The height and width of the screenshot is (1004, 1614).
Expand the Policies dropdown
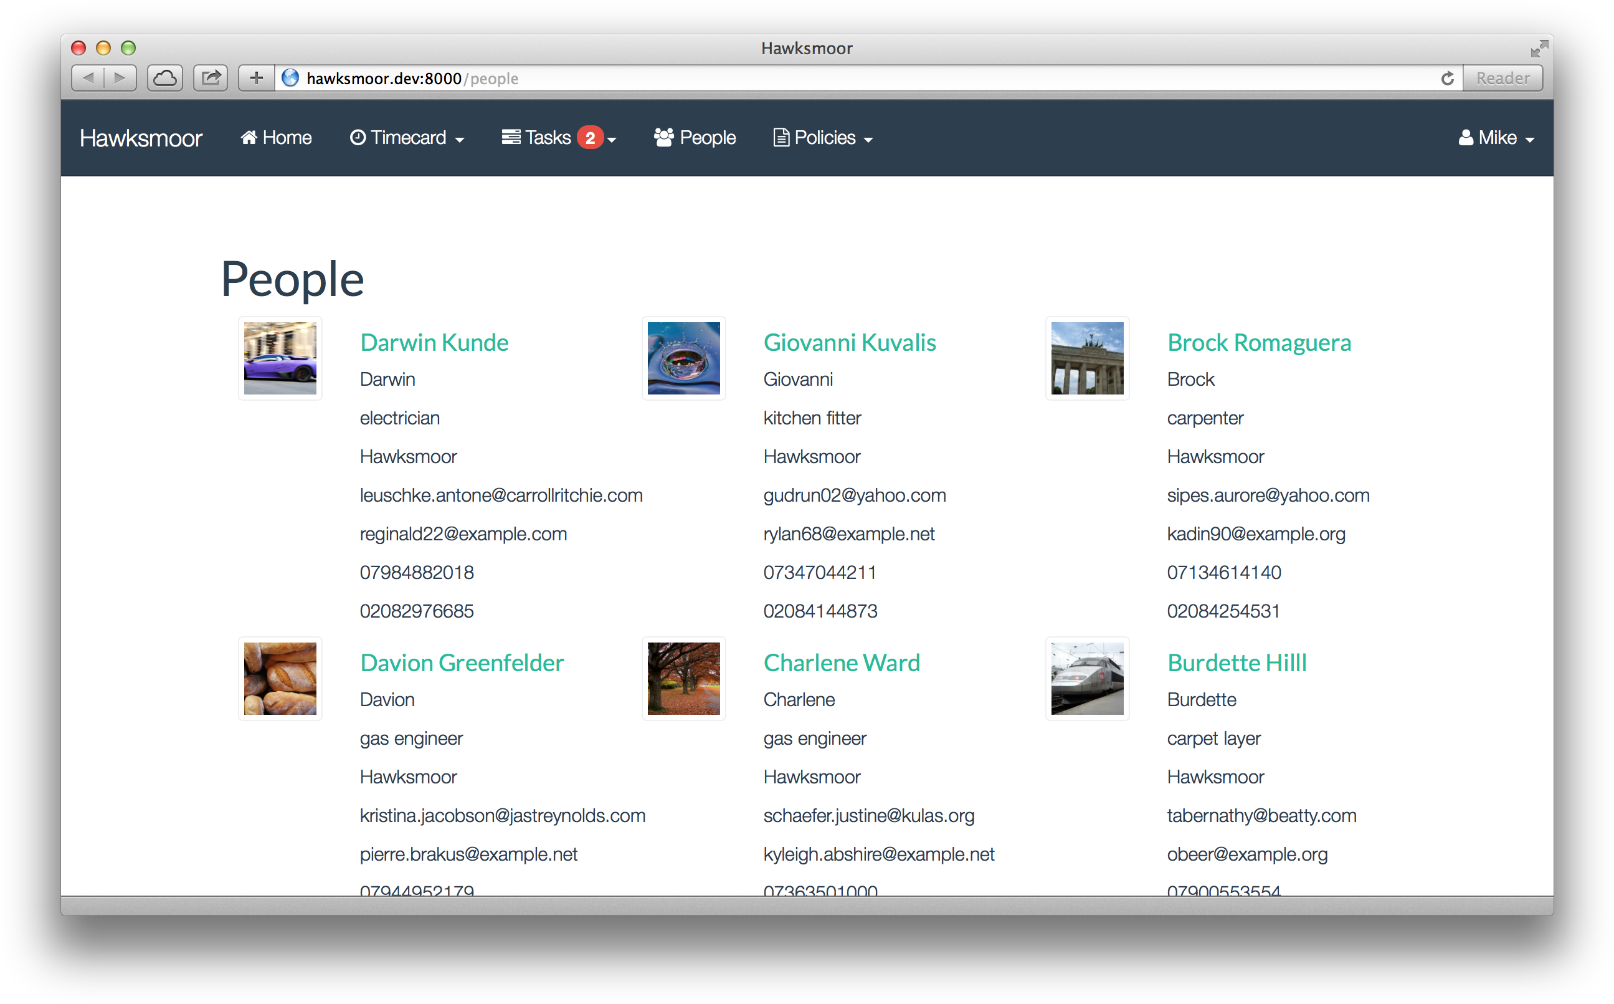click(823, 138)
